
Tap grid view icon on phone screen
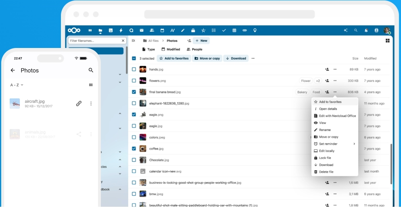pyautogui.click(x=91, y=85)
